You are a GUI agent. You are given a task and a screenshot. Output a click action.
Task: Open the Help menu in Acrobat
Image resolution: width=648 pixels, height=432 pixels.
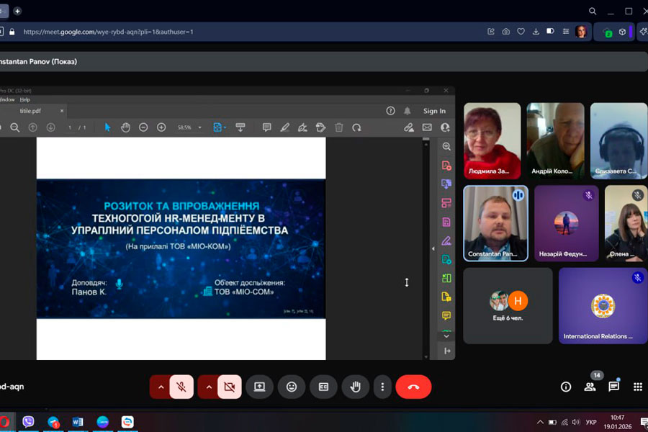tap(25, 99)
